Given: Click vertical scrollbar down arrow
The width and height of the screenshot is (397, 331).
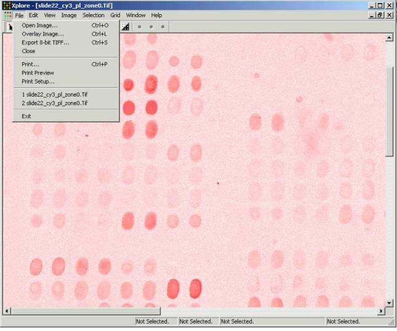Looking at the screenshot, I should tap(389, 303).
